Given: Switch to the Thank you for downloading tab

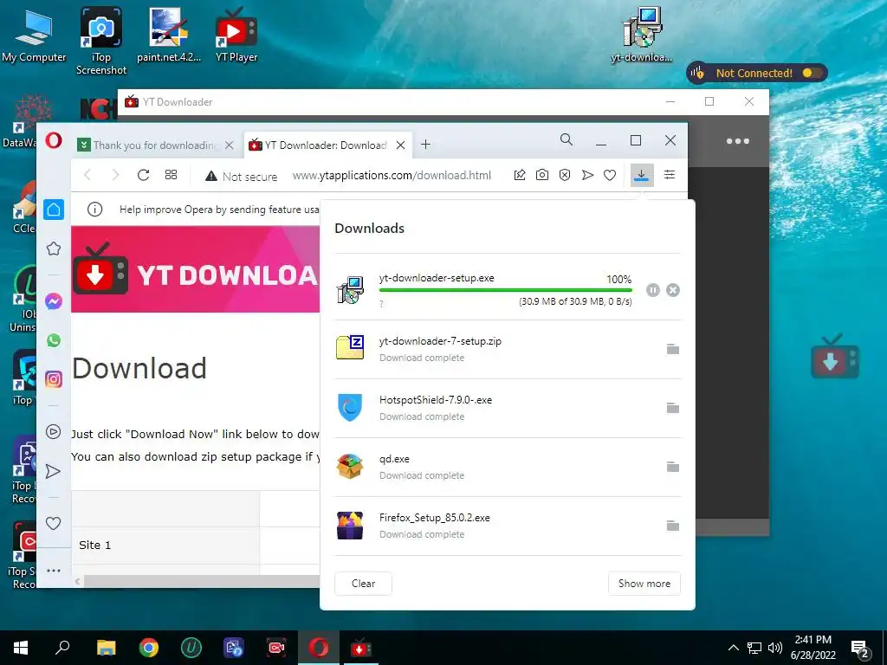Looking at the screenshot, I should 154,145.
